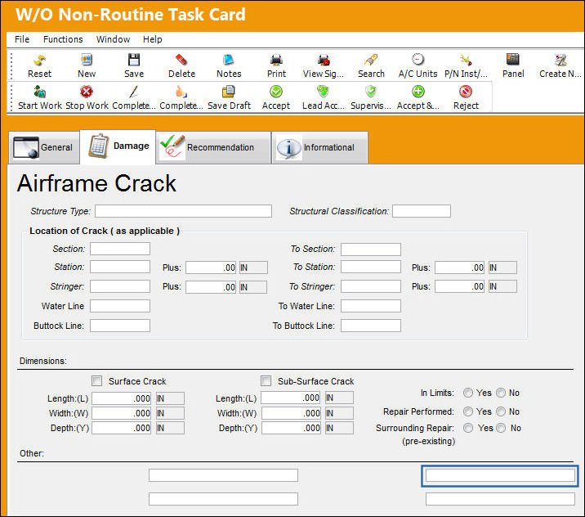
Task: Click the Plus value field beside Station
Action: pos(211,267)
